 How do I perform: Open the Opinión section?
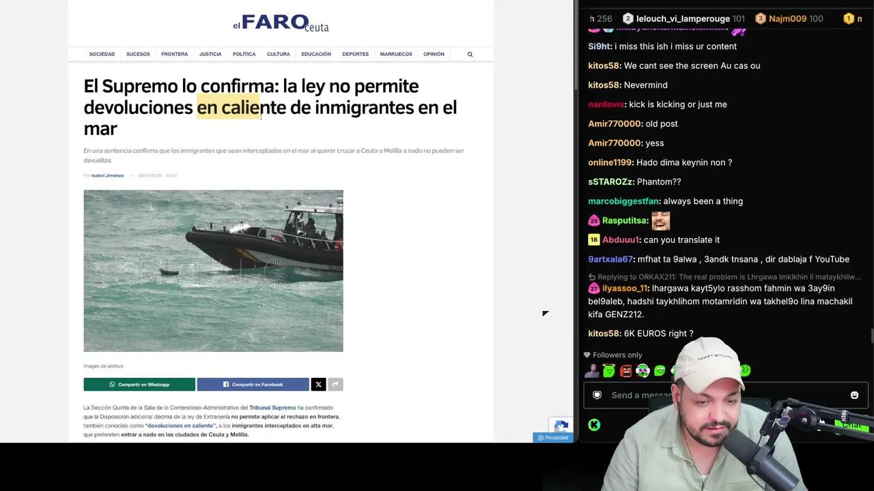[434, 55]
